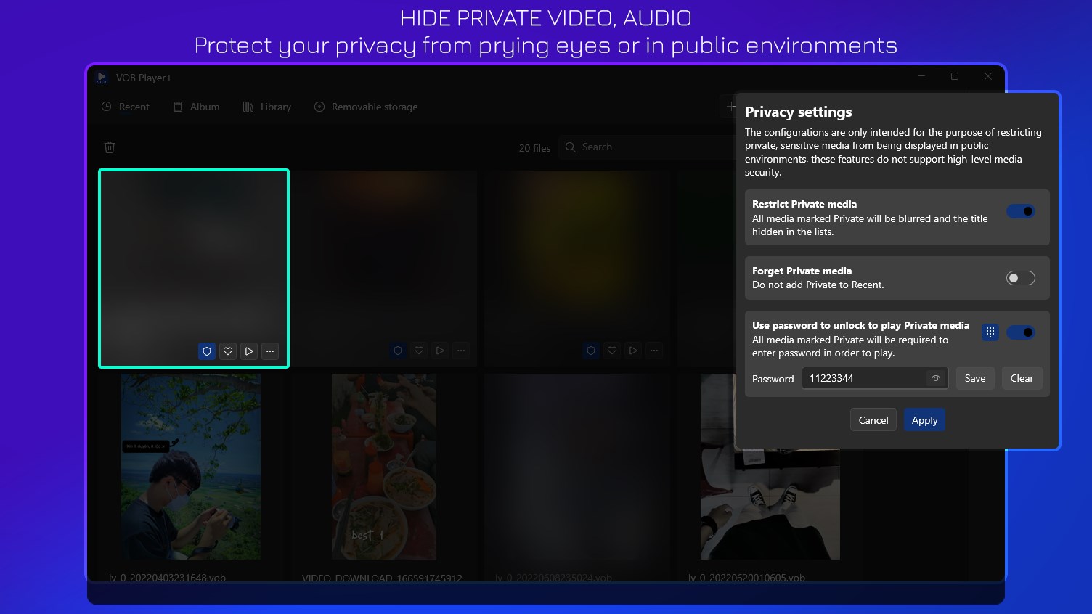
Task: Click the trash delete icon above the video grid
Action: (109, 147)
